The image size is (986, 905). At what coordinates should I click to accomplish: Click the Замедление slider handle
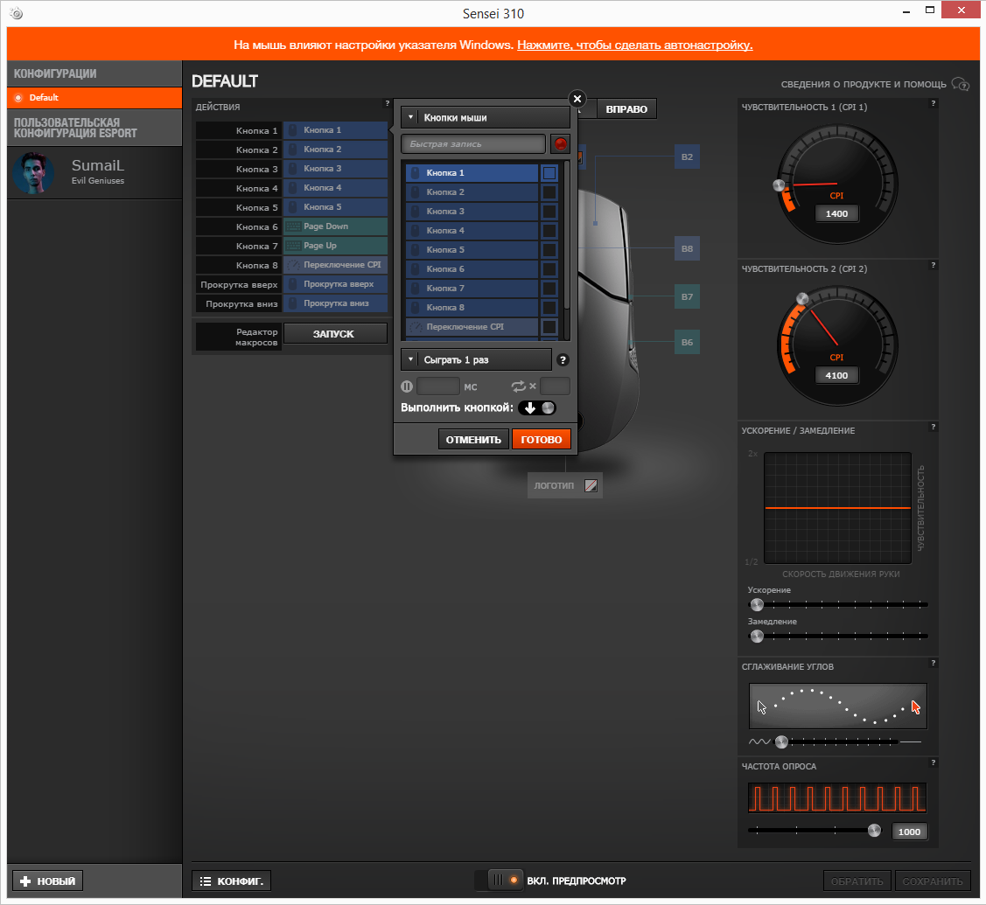pos(757,636)
